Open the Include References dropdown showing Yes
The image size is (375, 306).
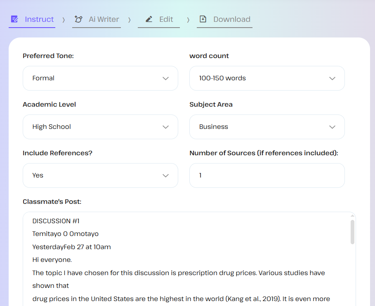(x=100, y=175)
